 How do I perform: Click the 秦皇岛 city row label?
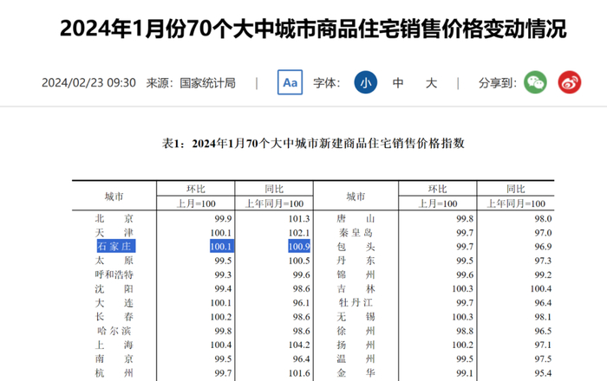356,233
